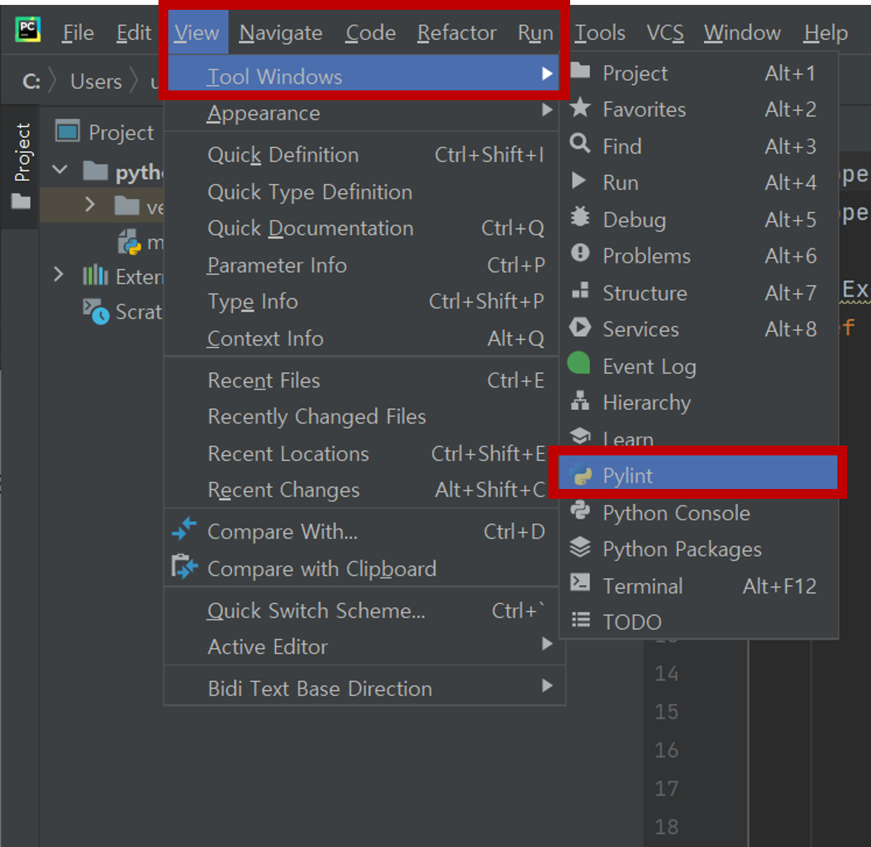Click the Hierarchy icon in submenu
The image size is (871, 847).
pos(580,400)
